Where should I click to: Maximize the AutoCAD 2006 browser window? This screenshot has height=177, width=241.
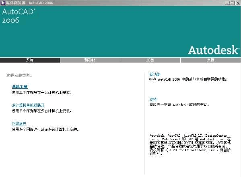pos(233,3)
